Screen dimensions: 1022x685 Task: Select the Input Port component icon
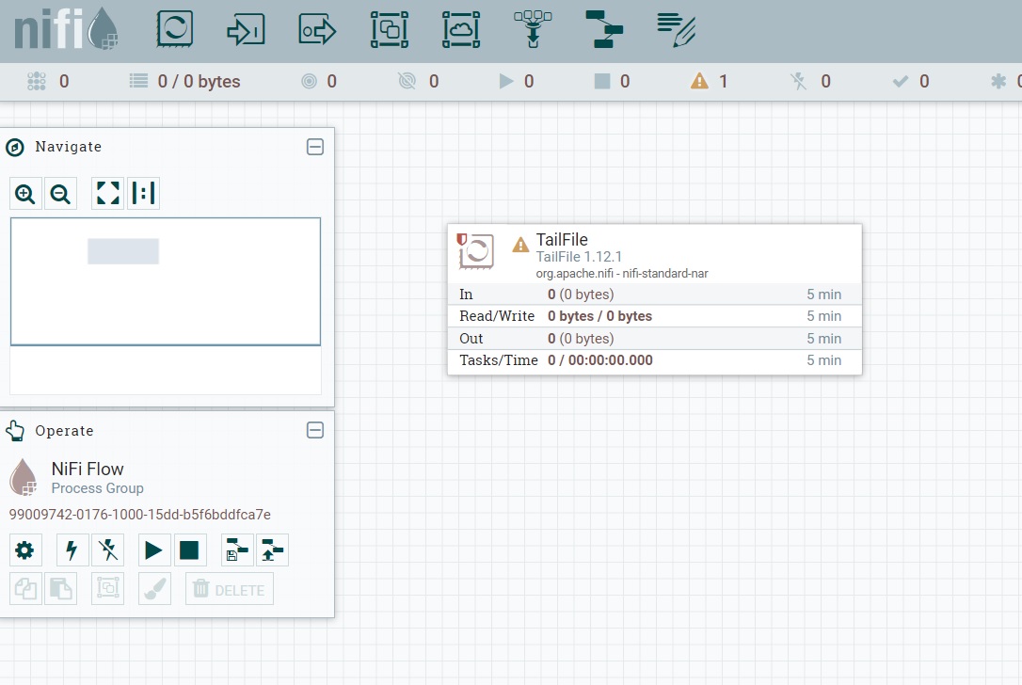click(246, 29)
